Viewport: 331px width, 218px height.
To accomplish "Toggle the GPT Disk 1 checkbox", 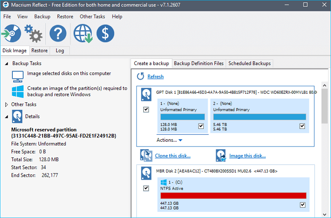I will pos(146,109).
